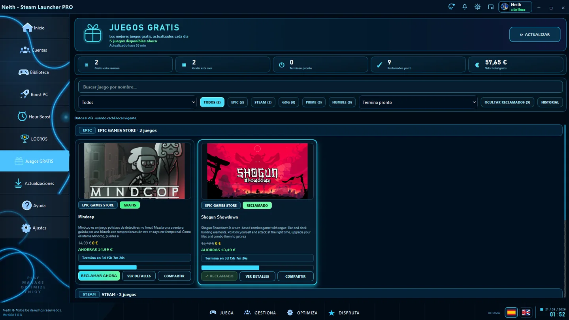Image resolution: width=569 pixels, height=320 pixels.
Task: Click the Juegos GRATIS gift icon in sidebar
Action: pyautogui.click(x=19, y=161)
